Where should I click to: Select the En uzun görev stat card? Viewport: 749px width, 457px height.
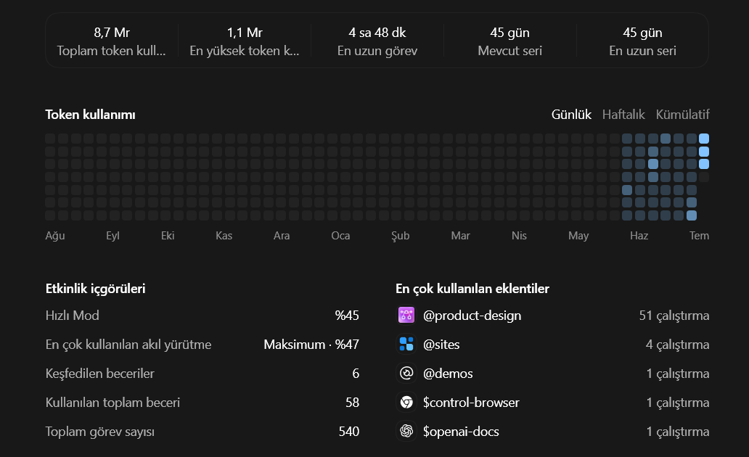(x=377, y=41)
